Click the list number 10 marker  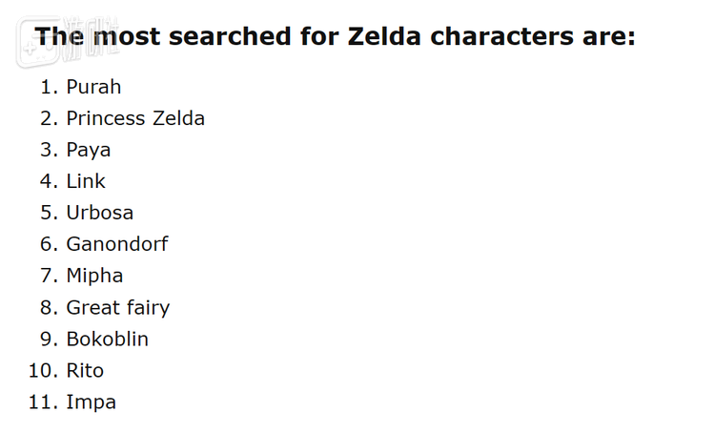(44, 370)
